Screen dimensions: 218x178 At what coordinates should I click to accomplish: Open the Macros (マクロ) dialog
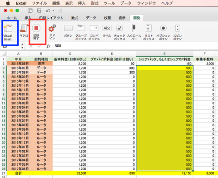click(x=24, y=31)
